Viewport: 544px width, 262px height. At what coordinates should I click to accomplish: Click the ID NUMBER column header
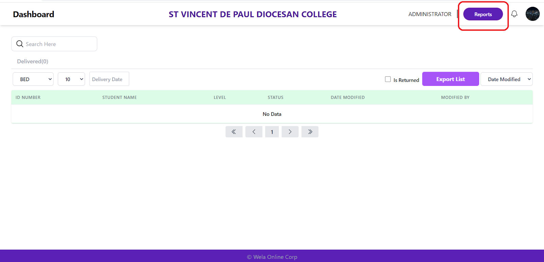pyautogui.click(x=28, y=97)
